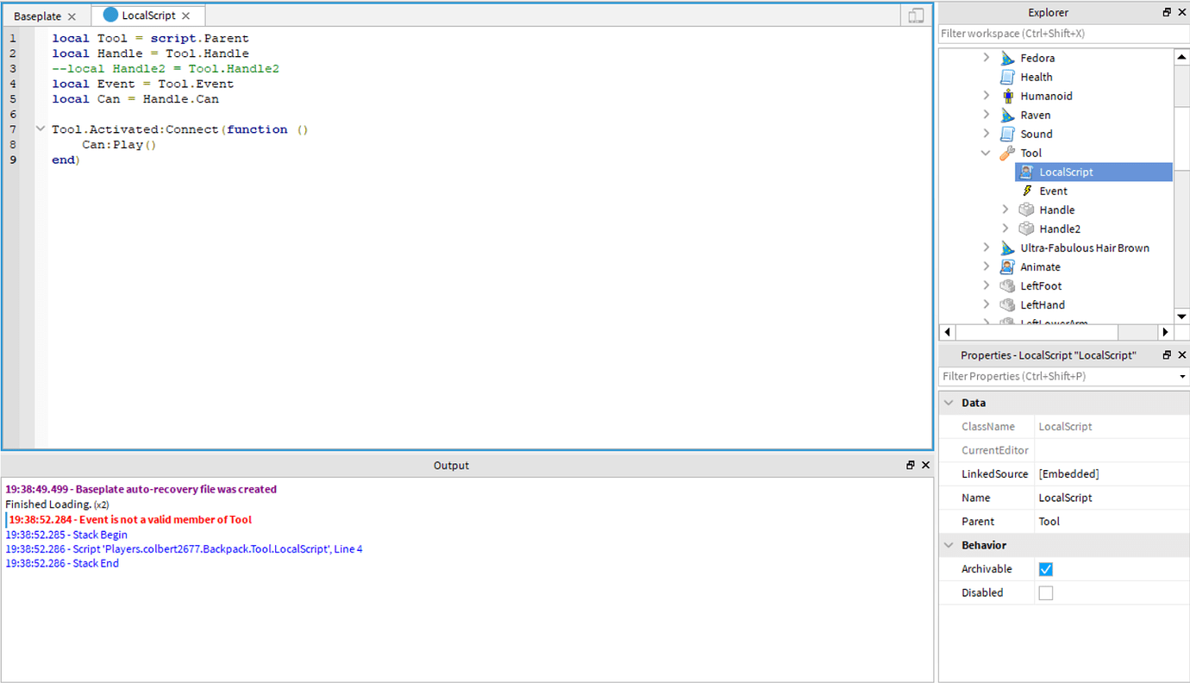Undock the Explorer panel

pyautogui.click(x=1167, y=12)
